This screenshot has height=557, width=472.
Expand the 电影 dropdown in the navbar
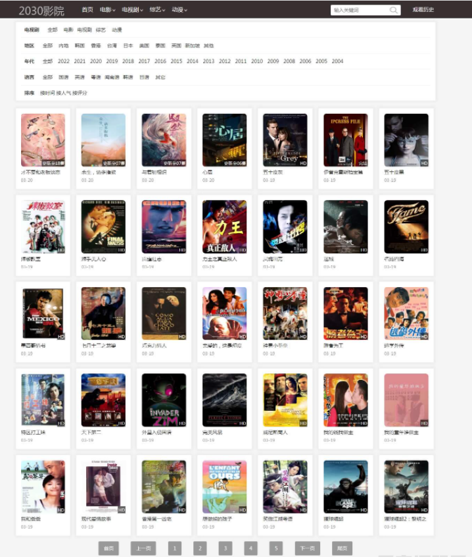click(x=107, y=10)
